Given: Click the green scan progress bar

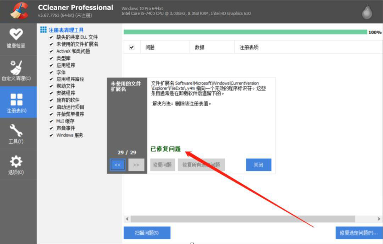Looking at the screenshot, I should [x=245, y=32].
